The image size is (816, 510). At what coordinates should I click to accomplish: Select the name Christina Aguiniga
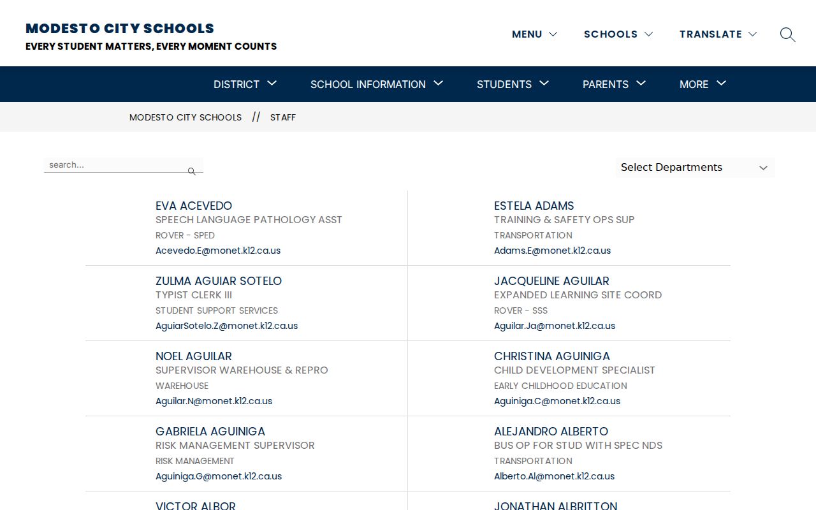tap(552, 356)
